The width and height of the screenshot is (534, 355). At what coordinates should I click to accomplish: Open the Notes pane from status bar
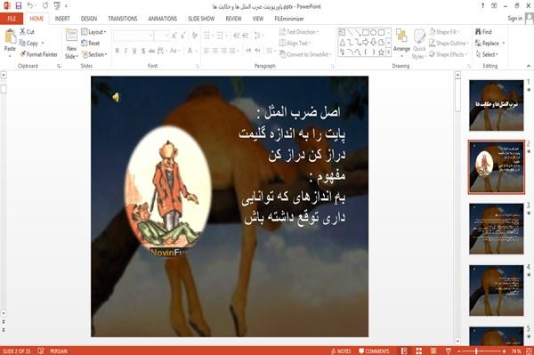(x=341, y=351)
